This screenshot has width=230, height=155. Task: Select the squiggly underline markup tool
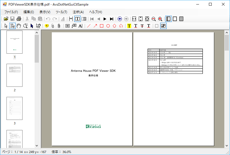(149, 26)
